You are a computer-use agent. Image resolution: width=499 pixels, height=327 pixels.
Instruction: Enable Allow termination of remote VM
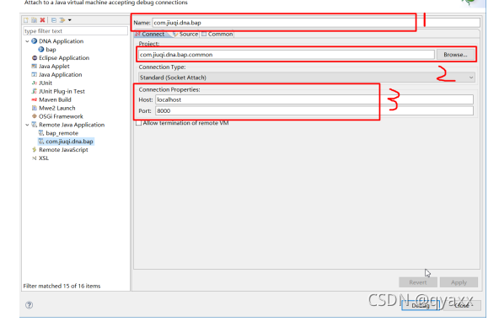pos(138,123)
